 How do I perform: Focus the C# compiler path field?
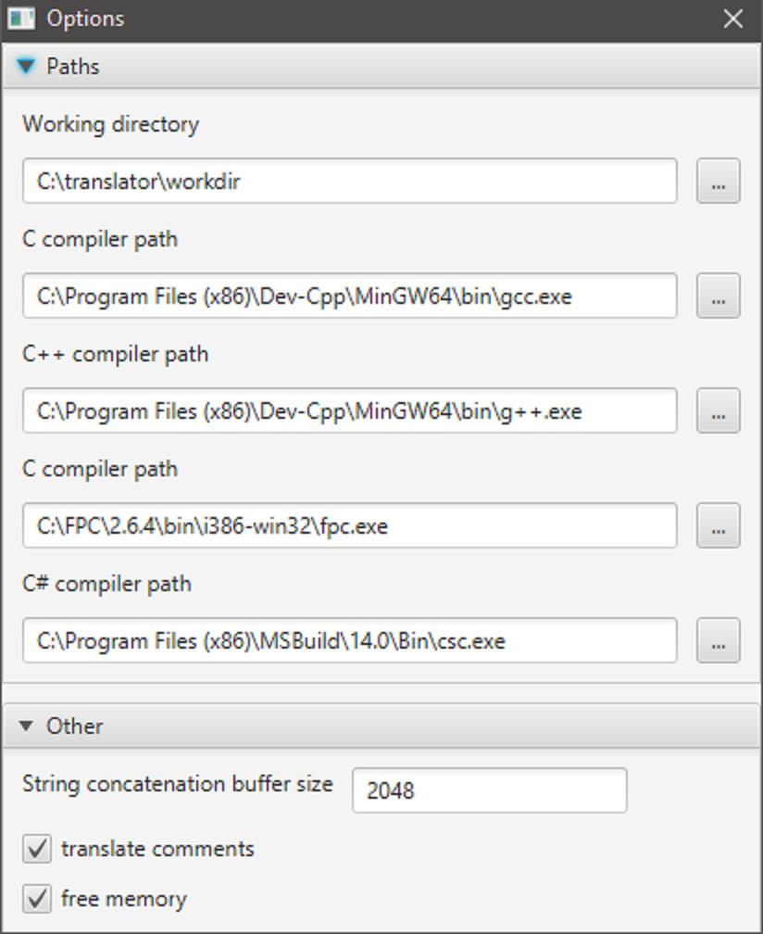coord(350,640)
